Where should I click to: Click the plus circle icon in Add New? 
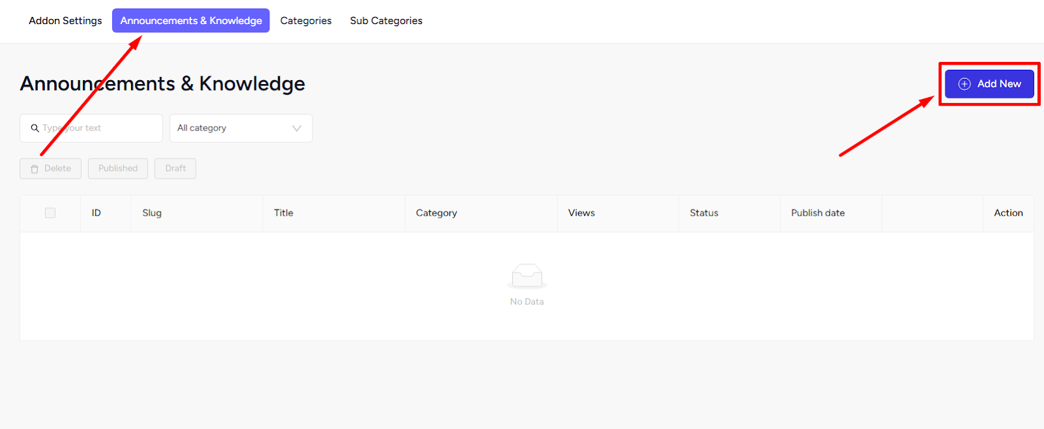(964, 84)
